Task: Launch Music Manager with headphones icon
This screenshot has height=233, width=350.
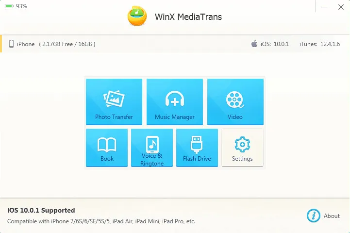Action: [175, 102]
